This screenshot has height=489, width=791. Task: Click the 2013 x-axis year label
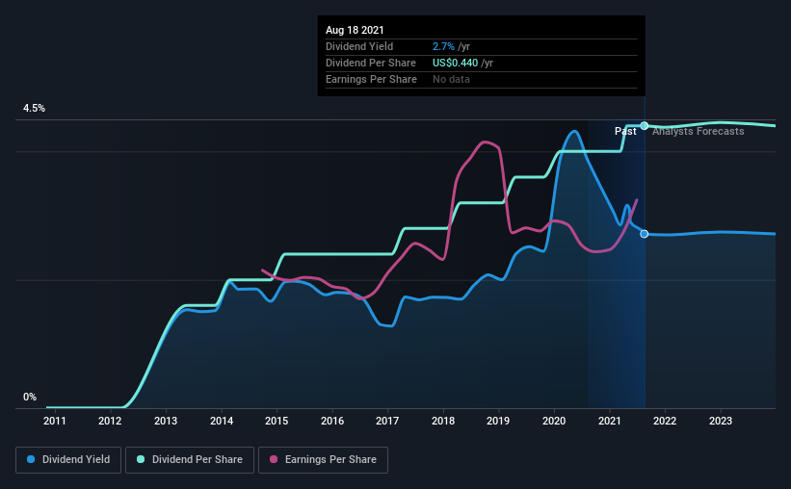[x=166, y=421]
